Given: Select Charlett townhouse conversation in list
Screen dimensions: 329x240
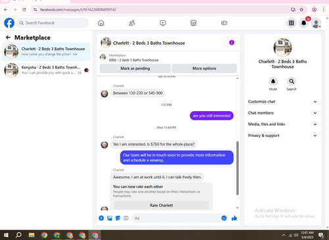Looking at the screenshot, I should [46, 51].
